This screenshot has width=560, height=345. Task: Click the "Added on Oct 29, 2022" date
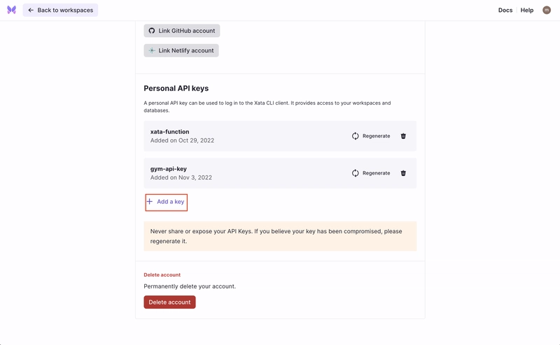pyautogui.click(x=182, y=140)
